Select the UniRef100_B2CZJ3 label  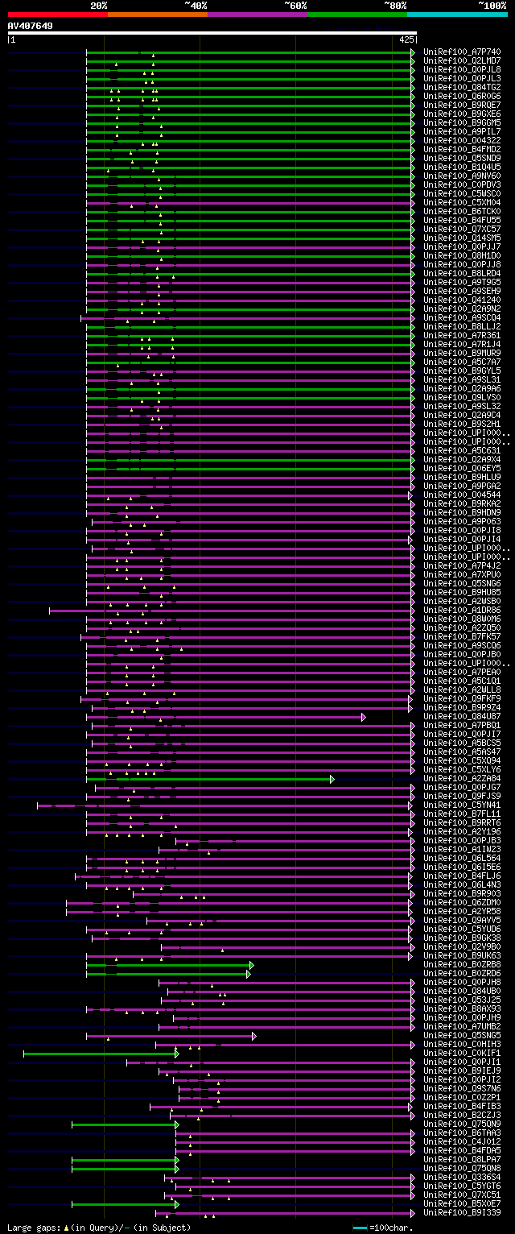[462, 1116]
